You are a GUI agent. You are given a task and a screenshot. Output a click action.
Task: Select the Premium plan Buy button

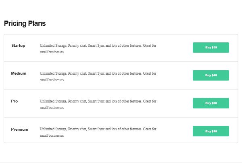point(211,131)
